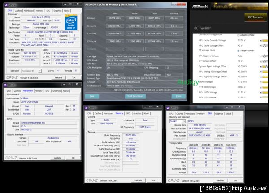Open the Processor #1 selection dropdown
Viewport: 269px width, 193px height.
31,71
